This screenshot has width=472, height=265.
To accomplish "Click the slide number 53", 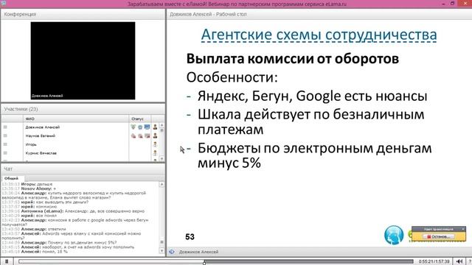I will [x=190, y=237].
